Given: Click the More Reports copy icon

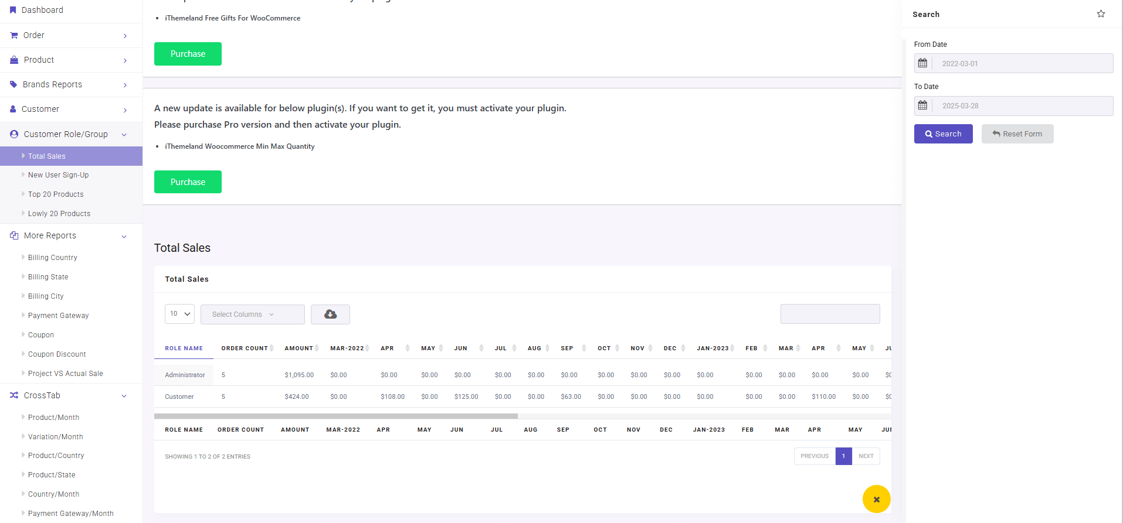Looking at the screenshot, I should [14, 235].
